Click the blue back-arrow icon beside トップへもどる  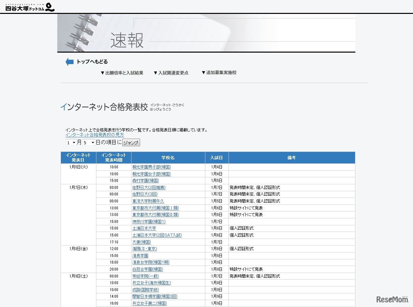click(x=69, y=62)
